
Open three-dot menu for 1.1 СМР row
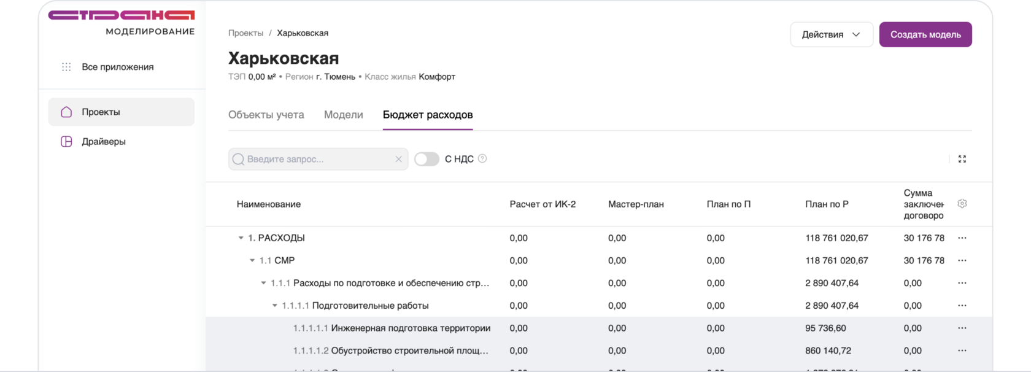click(x=962, y=261)
